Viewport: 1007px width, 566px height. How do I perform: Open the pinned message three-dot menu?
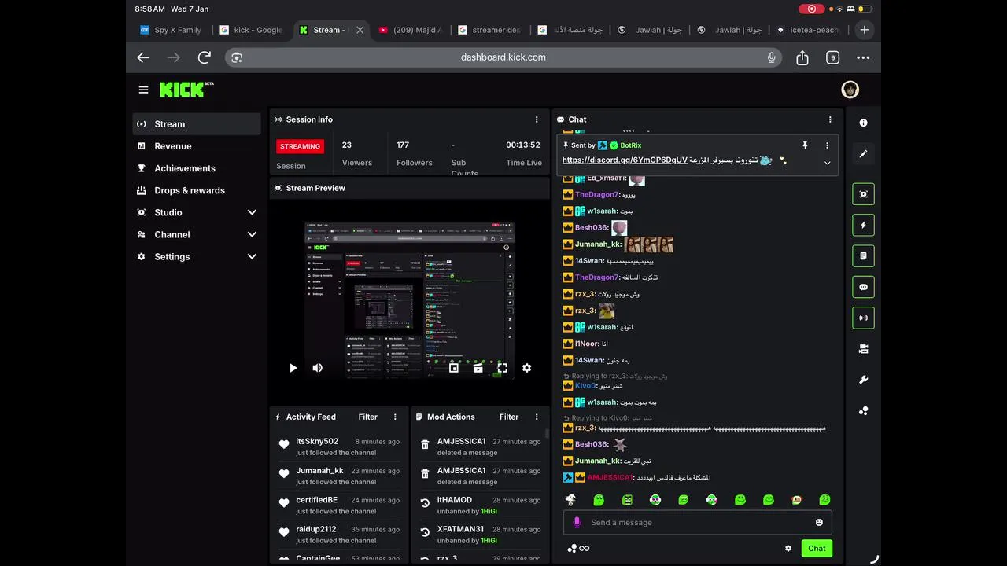pyautogui.click(x=827, y=145)
